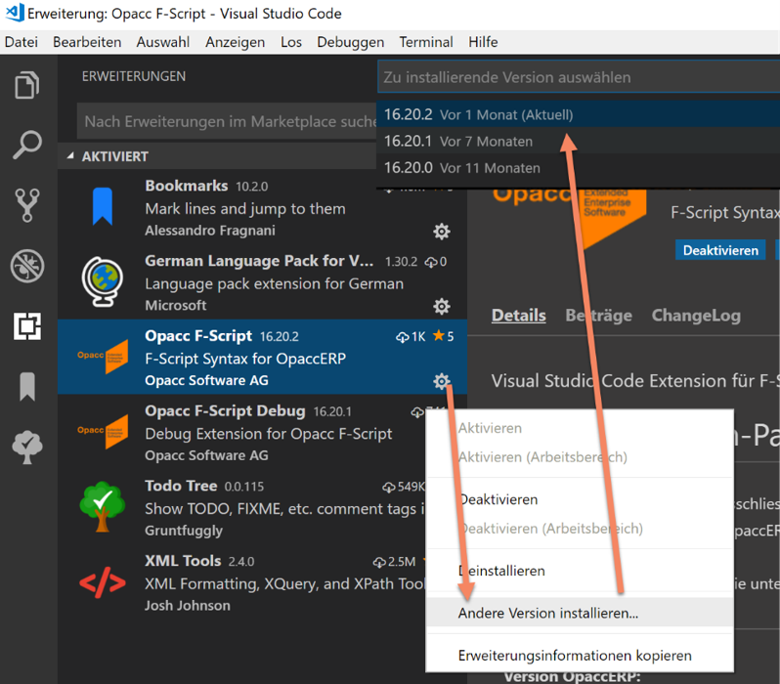Open the Extensions view icon
Screen dimensions: 780x684
click(x=26, y=326)
